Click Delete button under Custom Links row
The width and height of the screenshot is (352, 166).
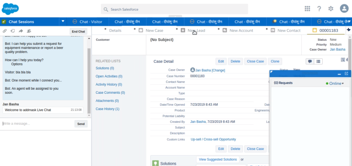235,149
